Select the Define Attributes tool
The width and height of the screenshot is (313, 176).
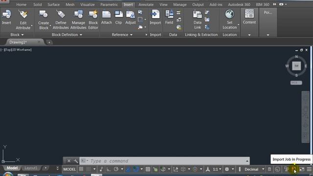(x=61, y=20)
